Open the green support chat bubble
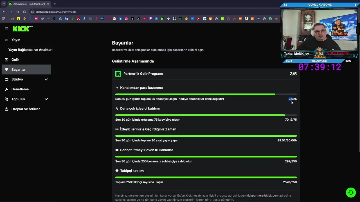Viewport: 360px width, 202px height. [x=351, y=192]
